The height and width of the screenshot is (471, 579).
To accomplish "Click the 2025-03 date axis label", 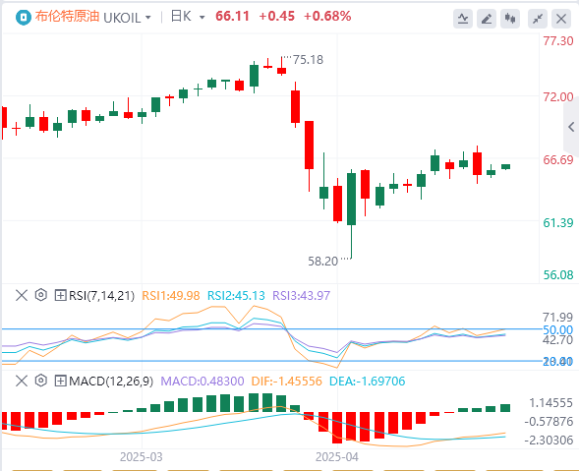I will click(x=141, y=457).
